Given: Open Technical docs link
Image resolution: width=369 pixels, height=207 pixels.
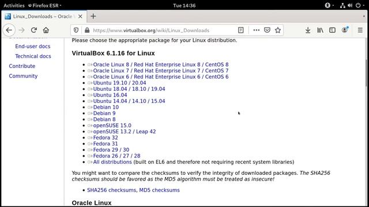Looking at the screenshot, I should point(33,56).
